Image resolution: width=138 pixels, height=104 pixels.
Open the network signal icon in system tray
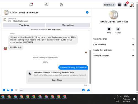point(121,97)
